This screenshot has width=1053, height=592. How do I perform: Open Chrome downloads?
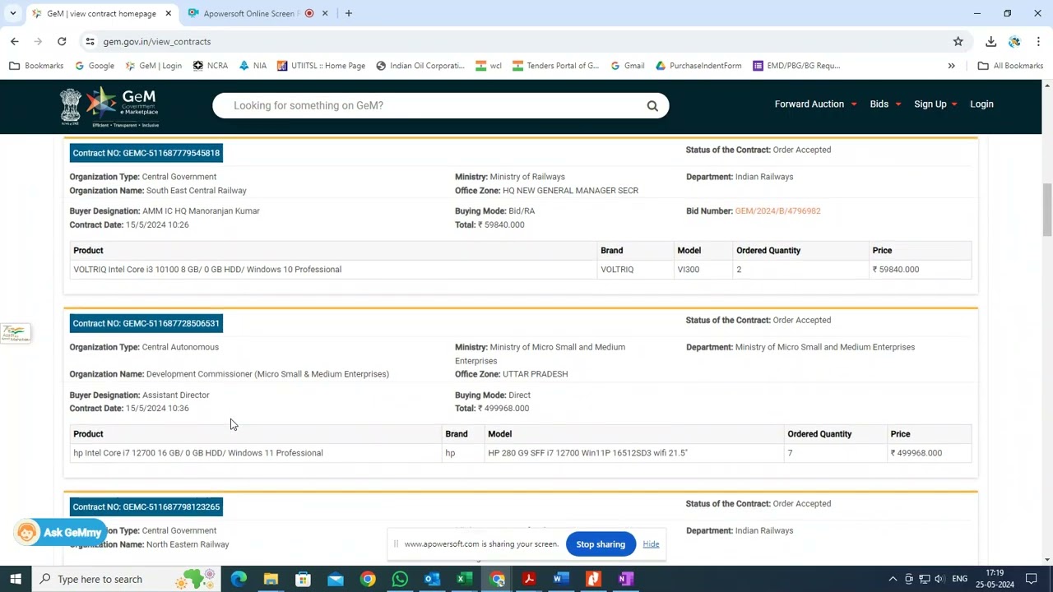(x=991, y=41)
